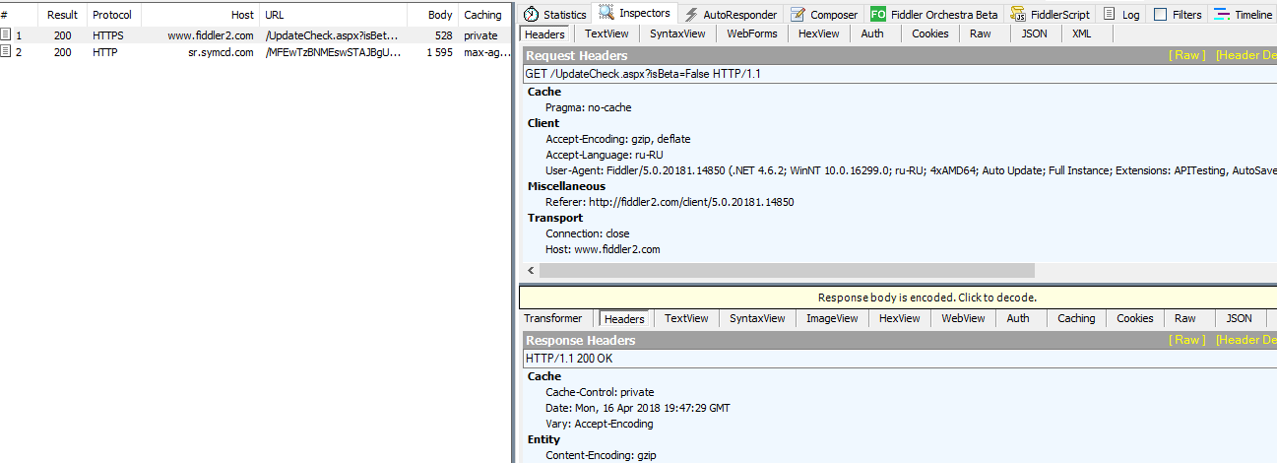Select request JSON inspector tab
The height and width of the screenshot is (463, 1277).
click(x=1035, y=33)
